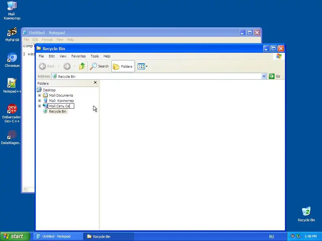Expand Мой Сеть network tree node
322x241 pixels.
(39, 106)
